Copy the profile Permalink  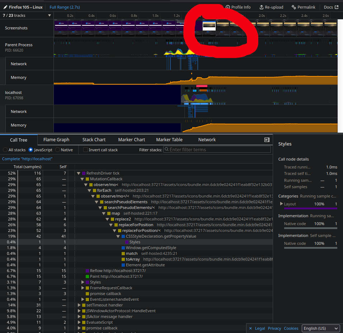303,7
